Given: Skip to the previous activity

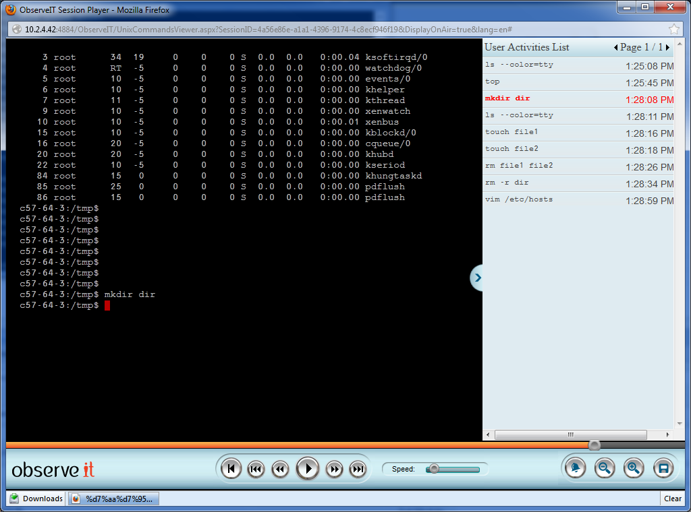Looking at the screenshot, I should (256, 469).
